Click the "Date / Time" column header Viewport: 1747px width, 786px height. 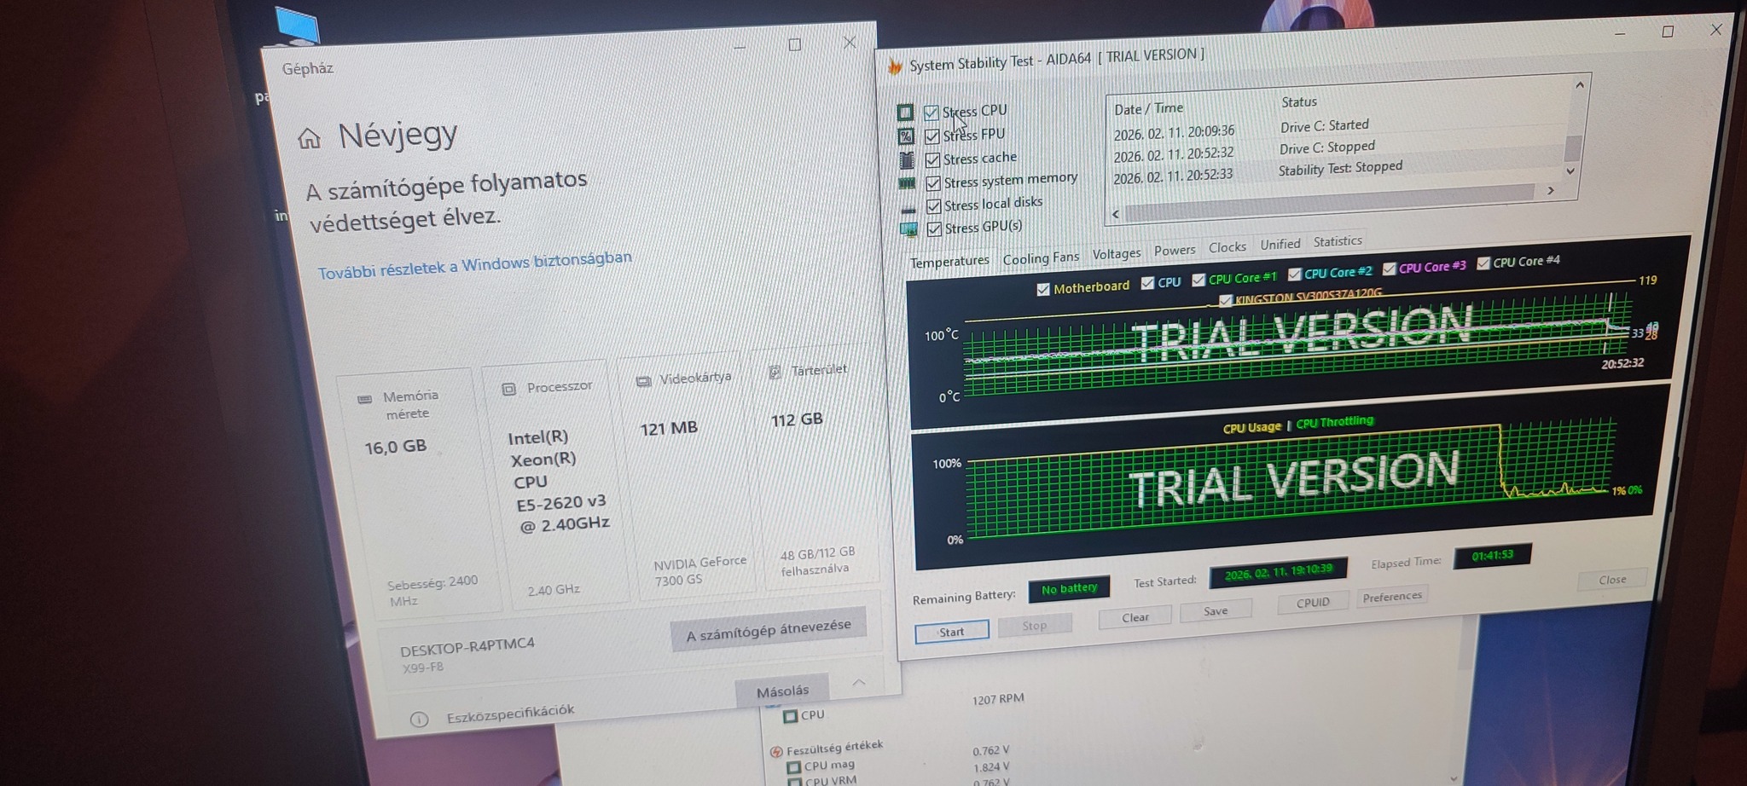click(1148, 109)
